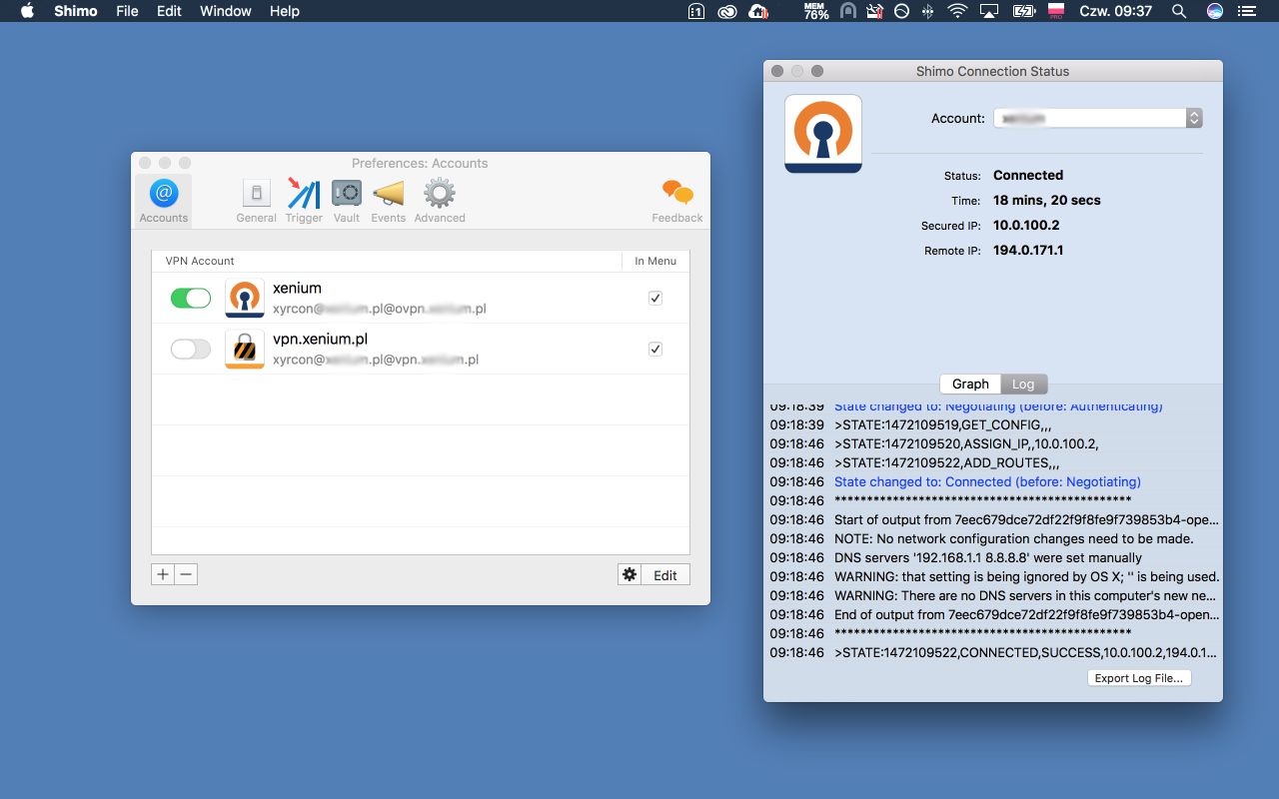The image size is (1279, 799).
Task: Select the xenium account name
Action: coord(297,288)
